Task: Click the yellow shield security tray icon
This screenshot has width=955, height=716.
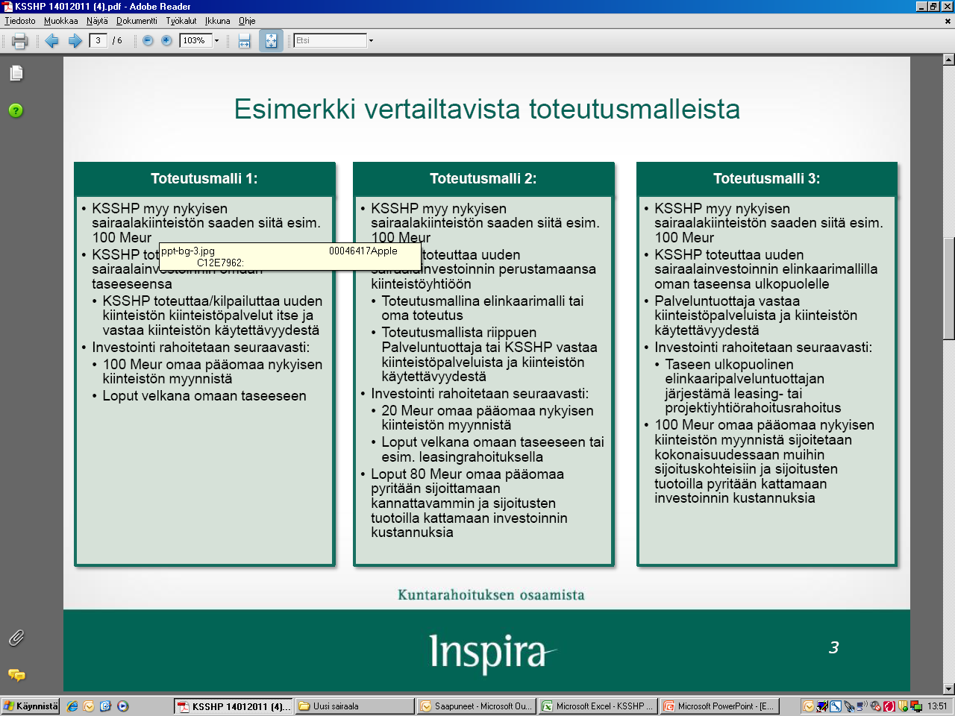Action: (903, 706)
